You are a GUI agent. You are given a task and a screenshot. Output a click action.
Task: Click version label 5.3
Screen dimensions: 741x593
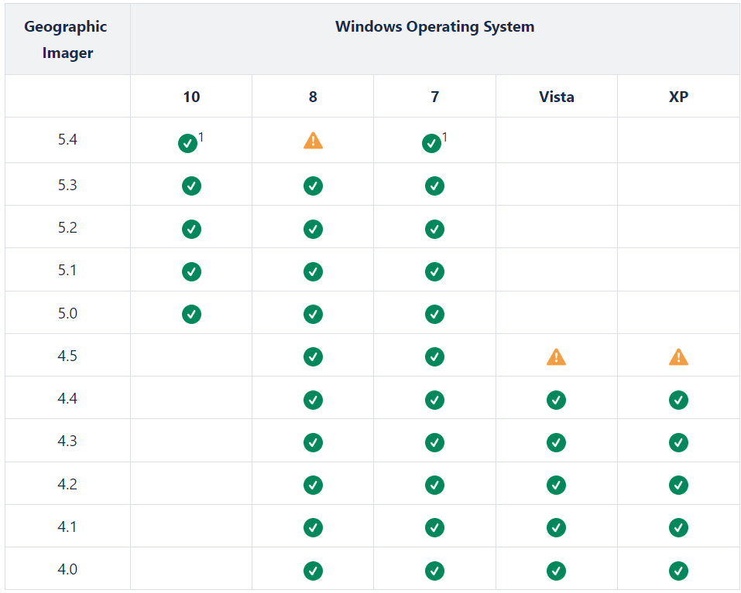click(x=67, y=185)
